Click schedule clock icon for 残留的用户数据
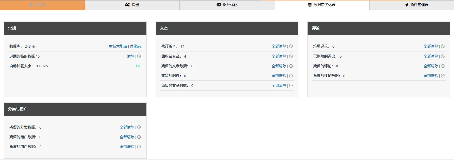454x160 pixels. point(139,137)
